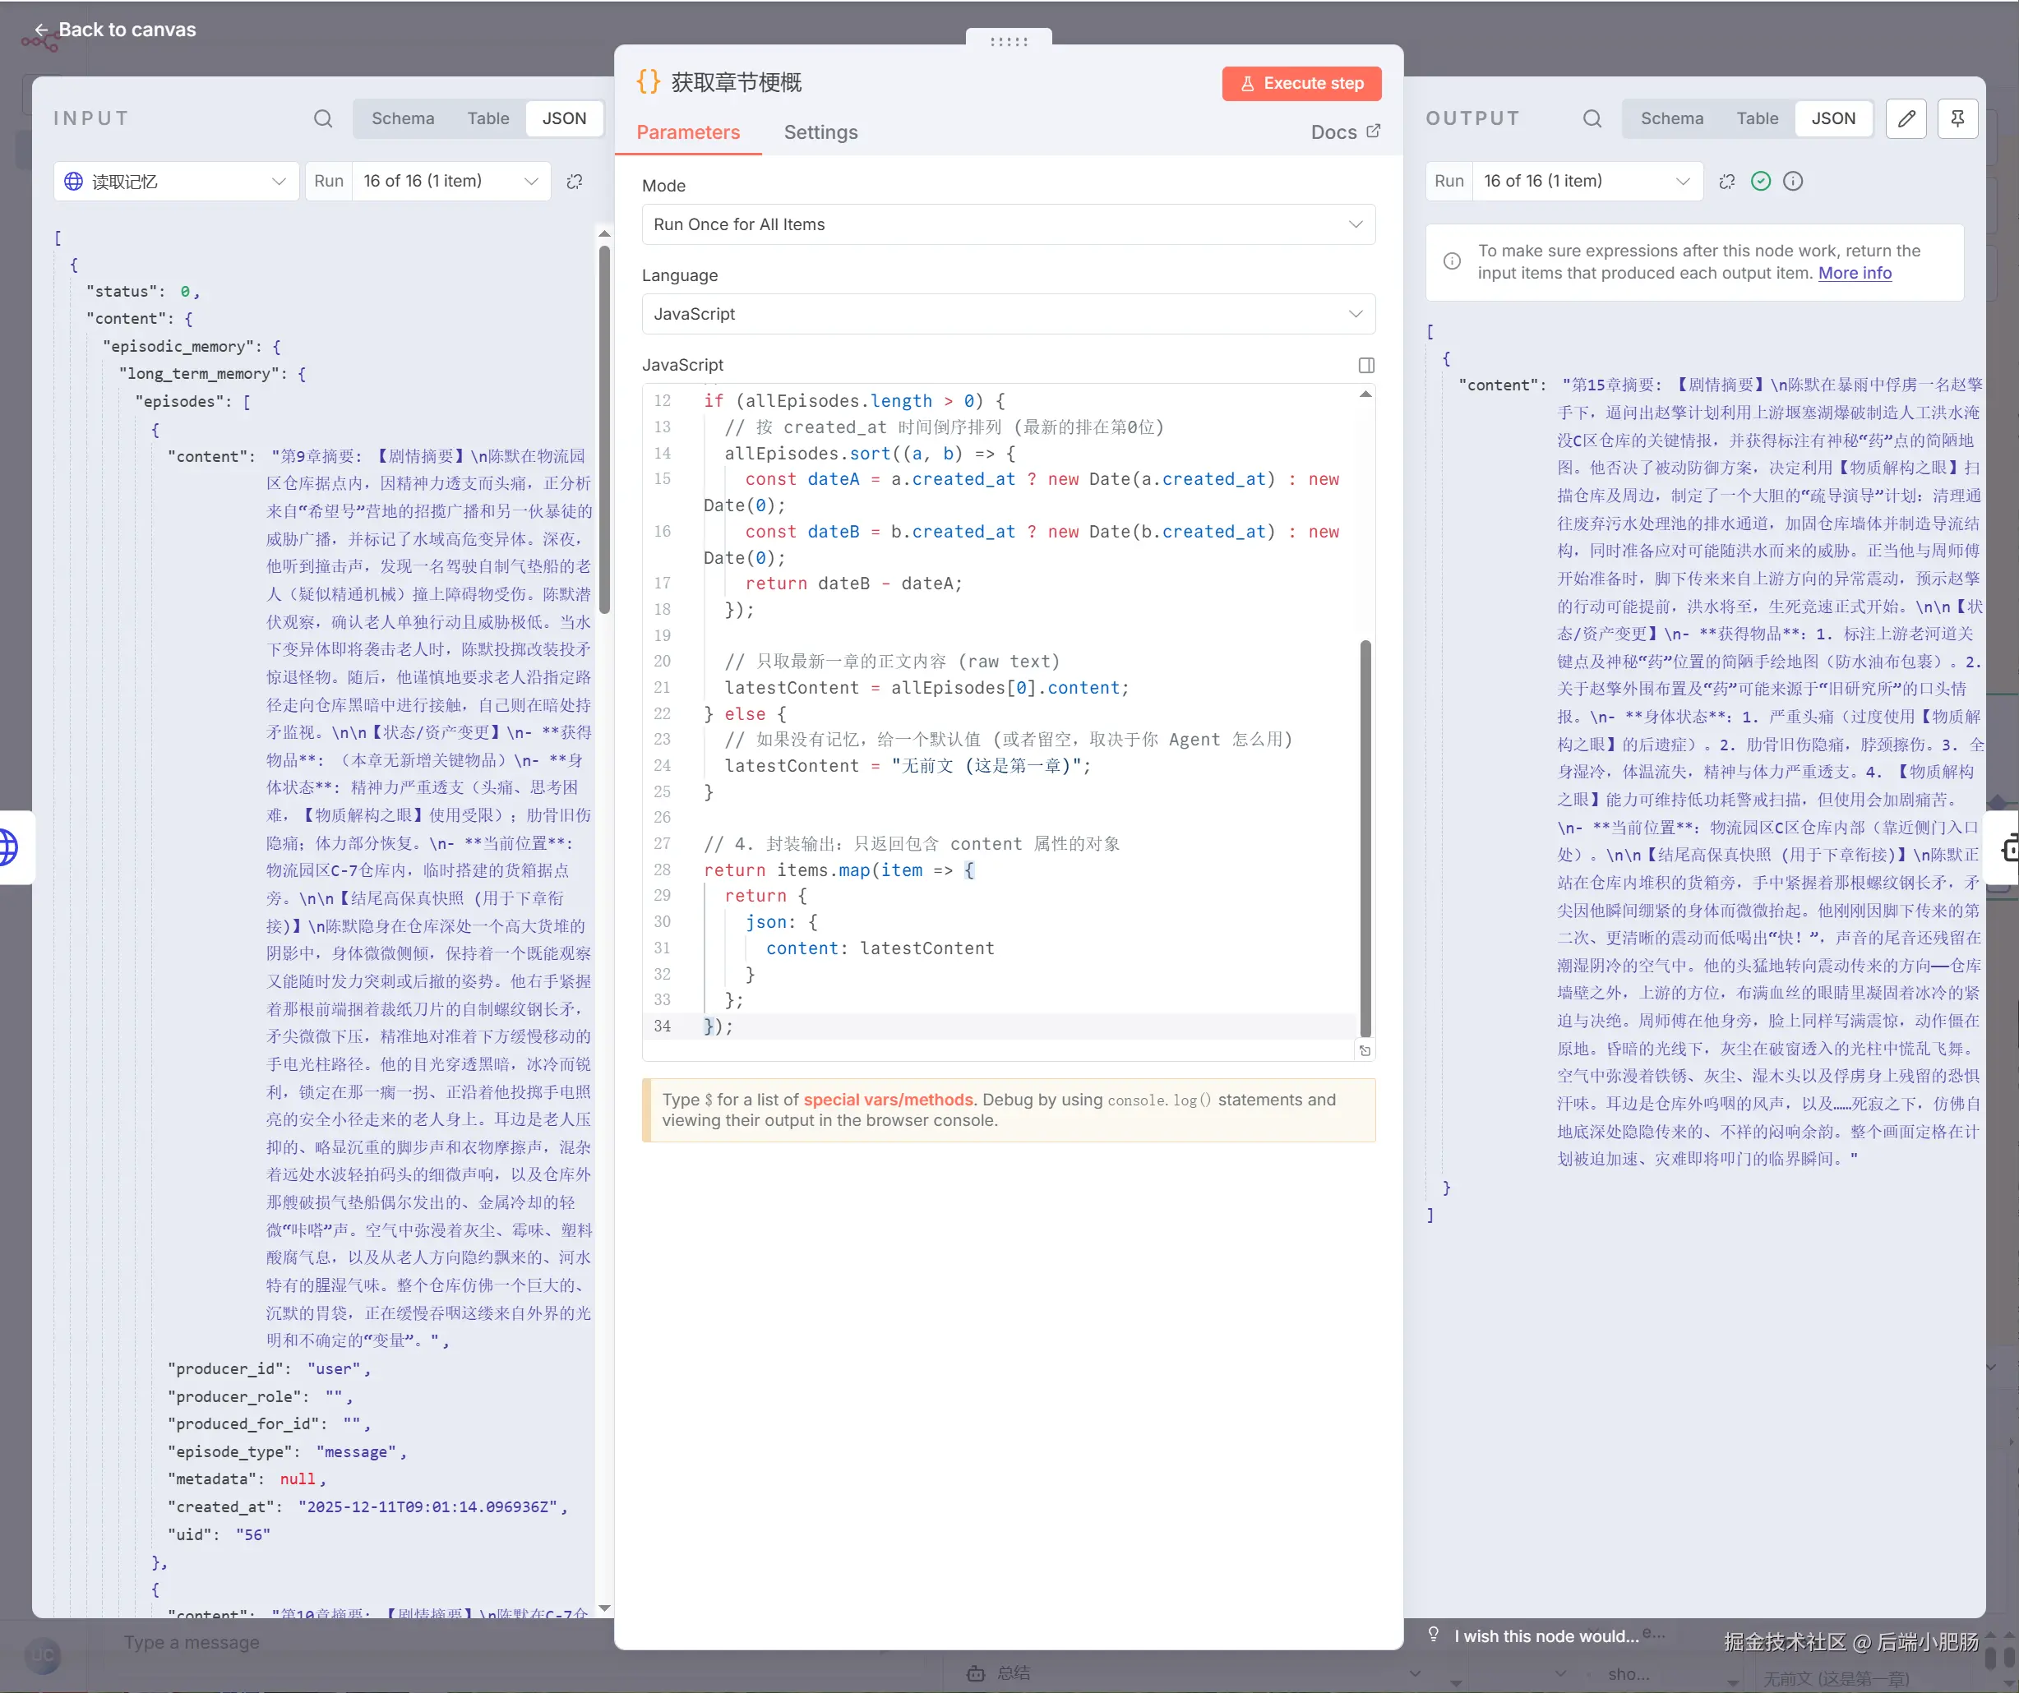Click the output run link icon
Viewport: 2019px width, 1693px height.
point(1728,181)
